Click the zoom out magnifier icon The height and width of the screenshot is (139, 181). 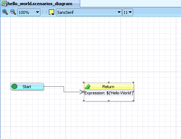tap(13, 12)
